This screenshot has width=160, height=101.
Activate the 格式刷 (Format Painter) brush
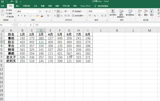tap(10, 17)
